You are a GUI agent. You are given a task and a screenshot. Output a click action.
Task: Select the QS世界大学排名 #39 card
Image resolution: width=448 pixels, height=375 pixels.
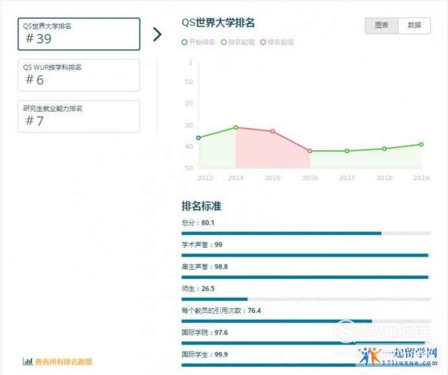click(x=79, y=34)
